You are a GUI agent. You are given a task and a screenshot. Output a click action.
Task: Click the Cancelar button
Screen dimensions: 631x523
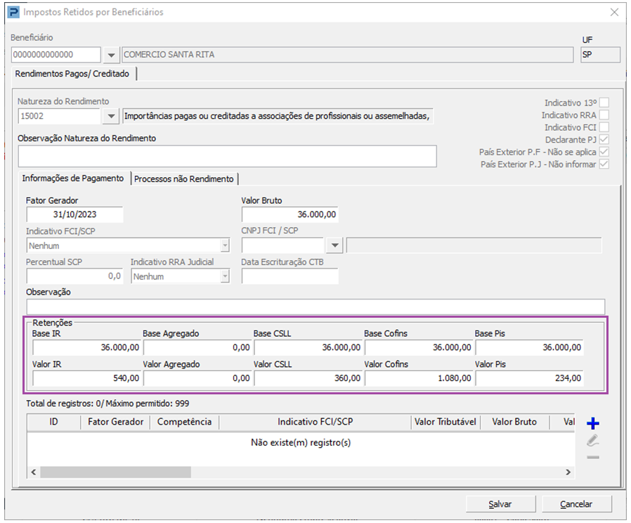click(575, 504)
